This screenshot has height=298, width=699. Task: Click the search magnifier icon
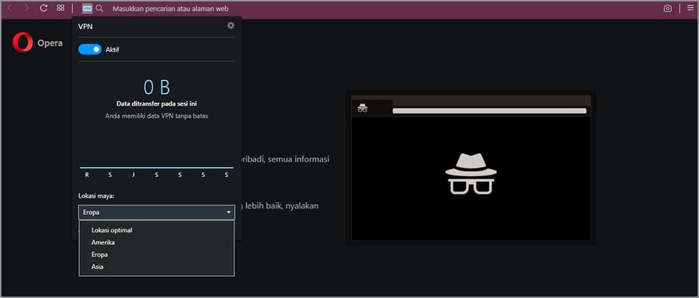pyautogui.click(x=100, y=8)
